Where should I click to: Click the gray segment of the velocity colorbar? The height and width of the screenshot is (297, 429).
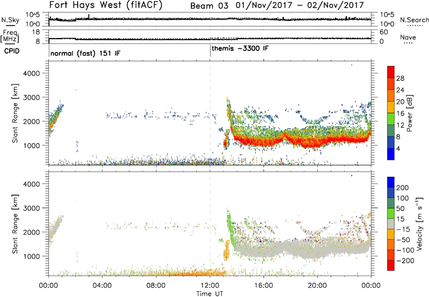point(391,224)
